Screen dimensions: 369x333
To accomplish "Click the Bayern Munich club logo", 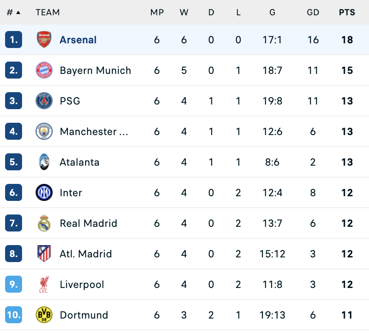I will pos(44,70).
